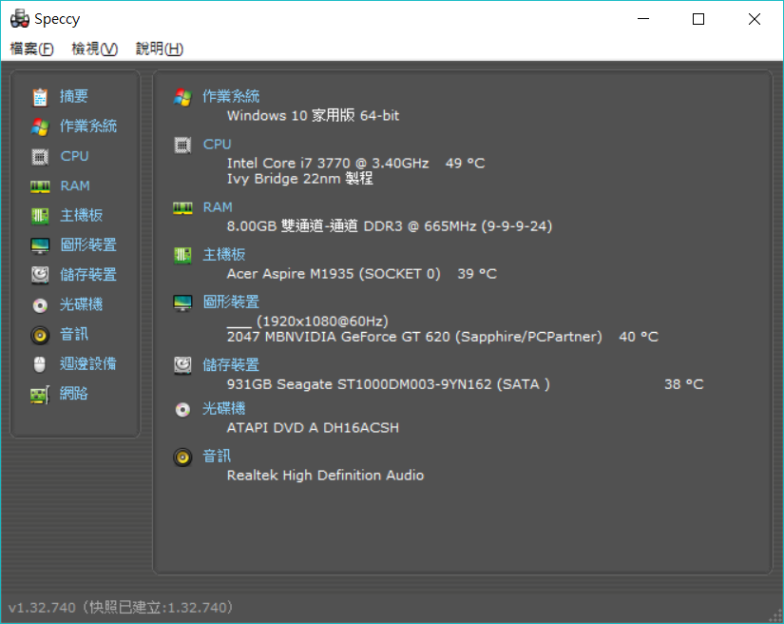The width and height of the screenshot is (784, 624).
Task: Click the mouse icon beside sidebar 週邊設備
Action: click(x=40, y=364)
